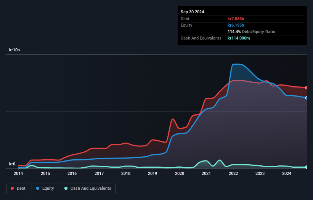Click Cash And Equivalents label in tooltip
Image resolution: width=313 pixels, height=200 pixels.
pyautogui.click(x=201, y=38)
